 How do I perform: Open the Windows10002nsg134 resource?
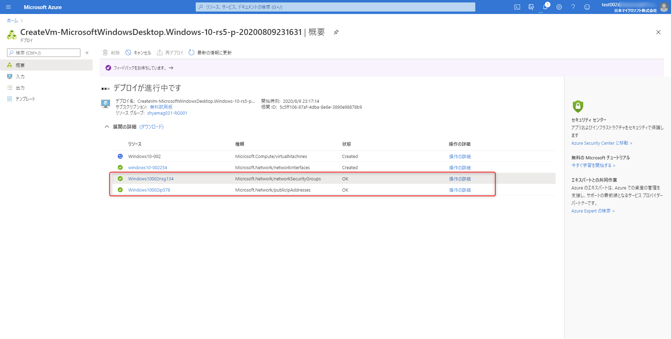pyautogui.click(x=151, y=179)
